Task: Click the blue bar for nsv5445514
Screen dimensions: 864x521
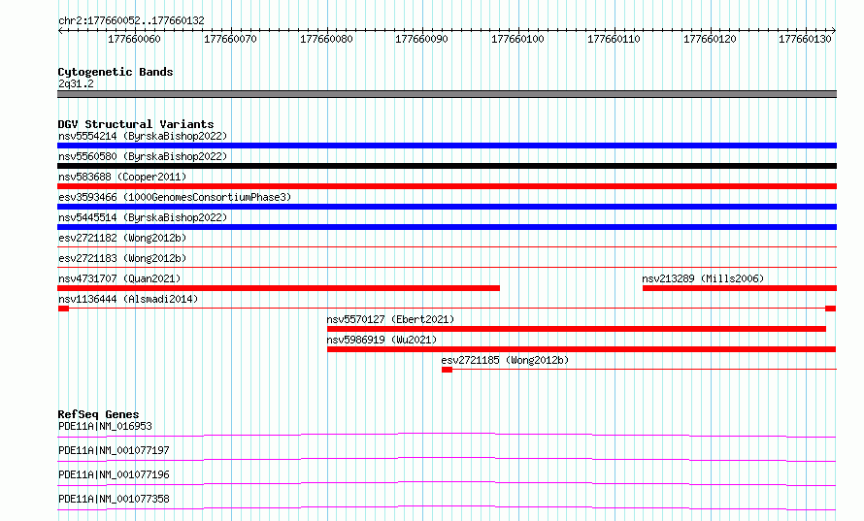Action: 447,227
